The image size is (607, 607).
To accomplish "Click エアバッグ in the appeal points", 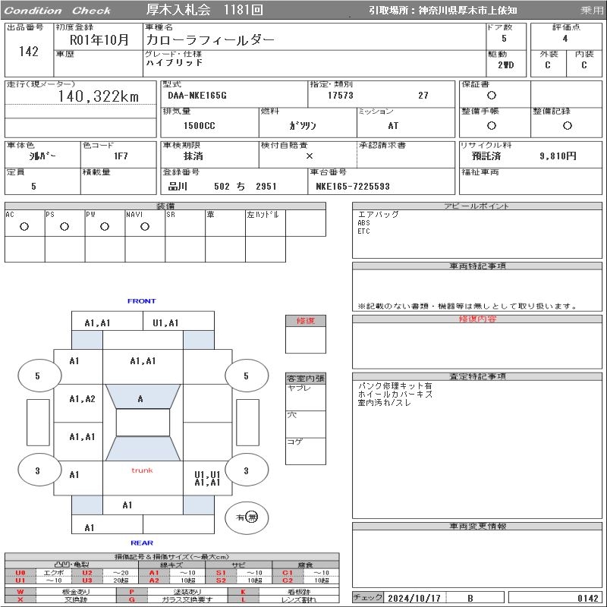I will pos(378,215).
